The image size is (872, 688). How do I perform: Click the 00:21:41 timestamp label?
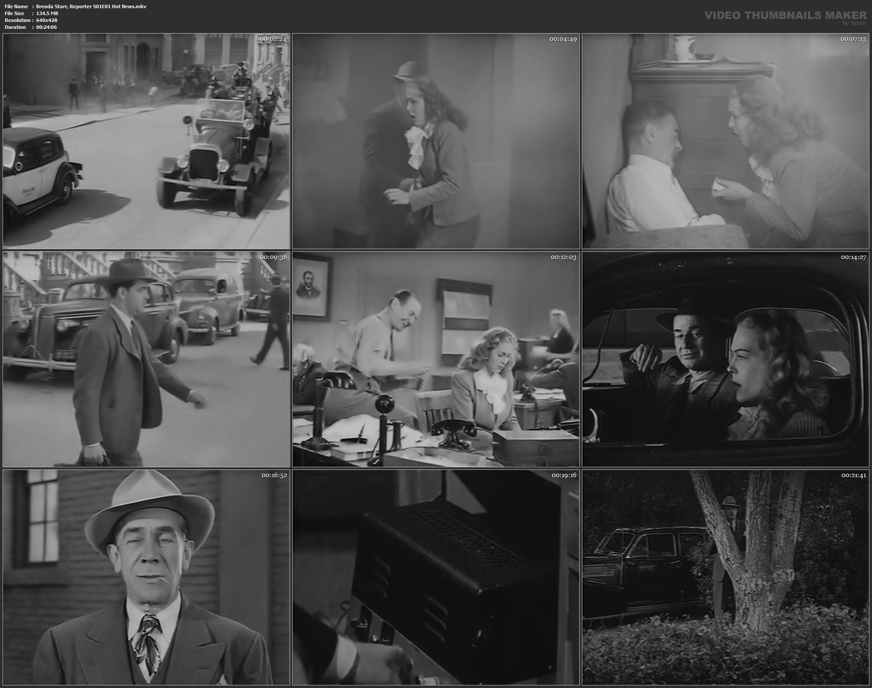pos(853,475)
